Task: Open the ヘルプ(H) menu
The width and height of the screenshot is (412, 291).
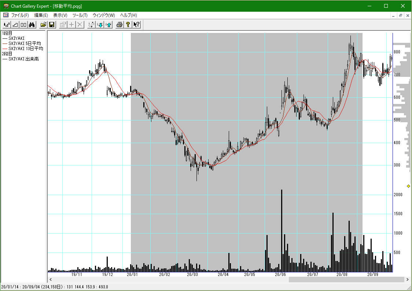Action: 129,15
